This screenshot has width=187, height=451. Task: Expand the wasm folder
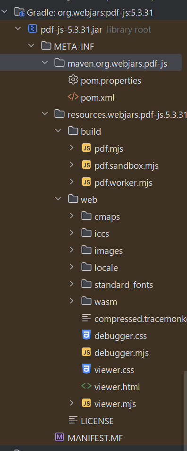click(72, 301)
